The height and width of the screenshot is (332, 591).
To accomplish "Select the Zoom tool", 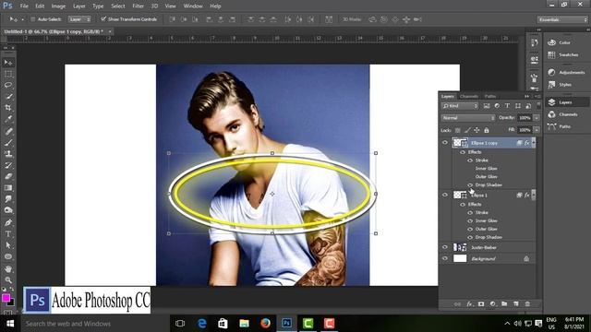I will tap(8, 280).
